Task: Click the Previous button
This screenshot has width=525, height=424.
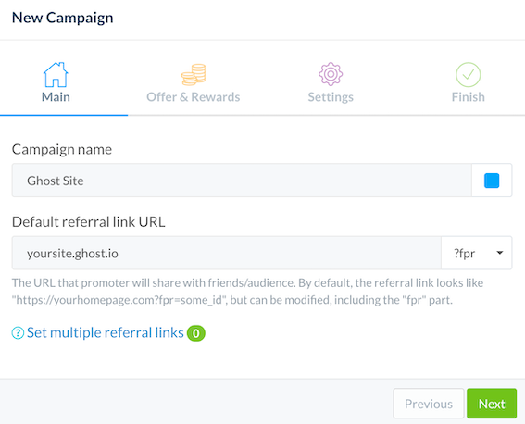Action: (x=429, y=404)
